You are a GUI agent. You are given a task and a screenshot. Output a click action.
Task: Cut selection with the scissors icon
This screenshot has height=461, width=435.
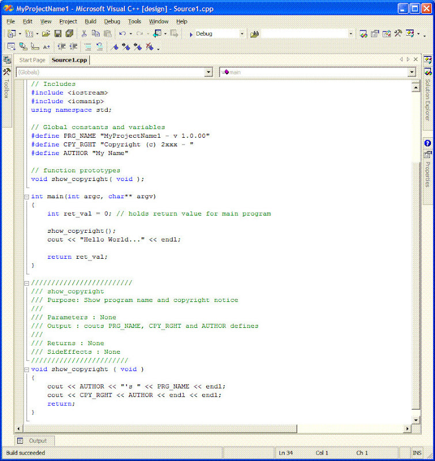(84, 34)
